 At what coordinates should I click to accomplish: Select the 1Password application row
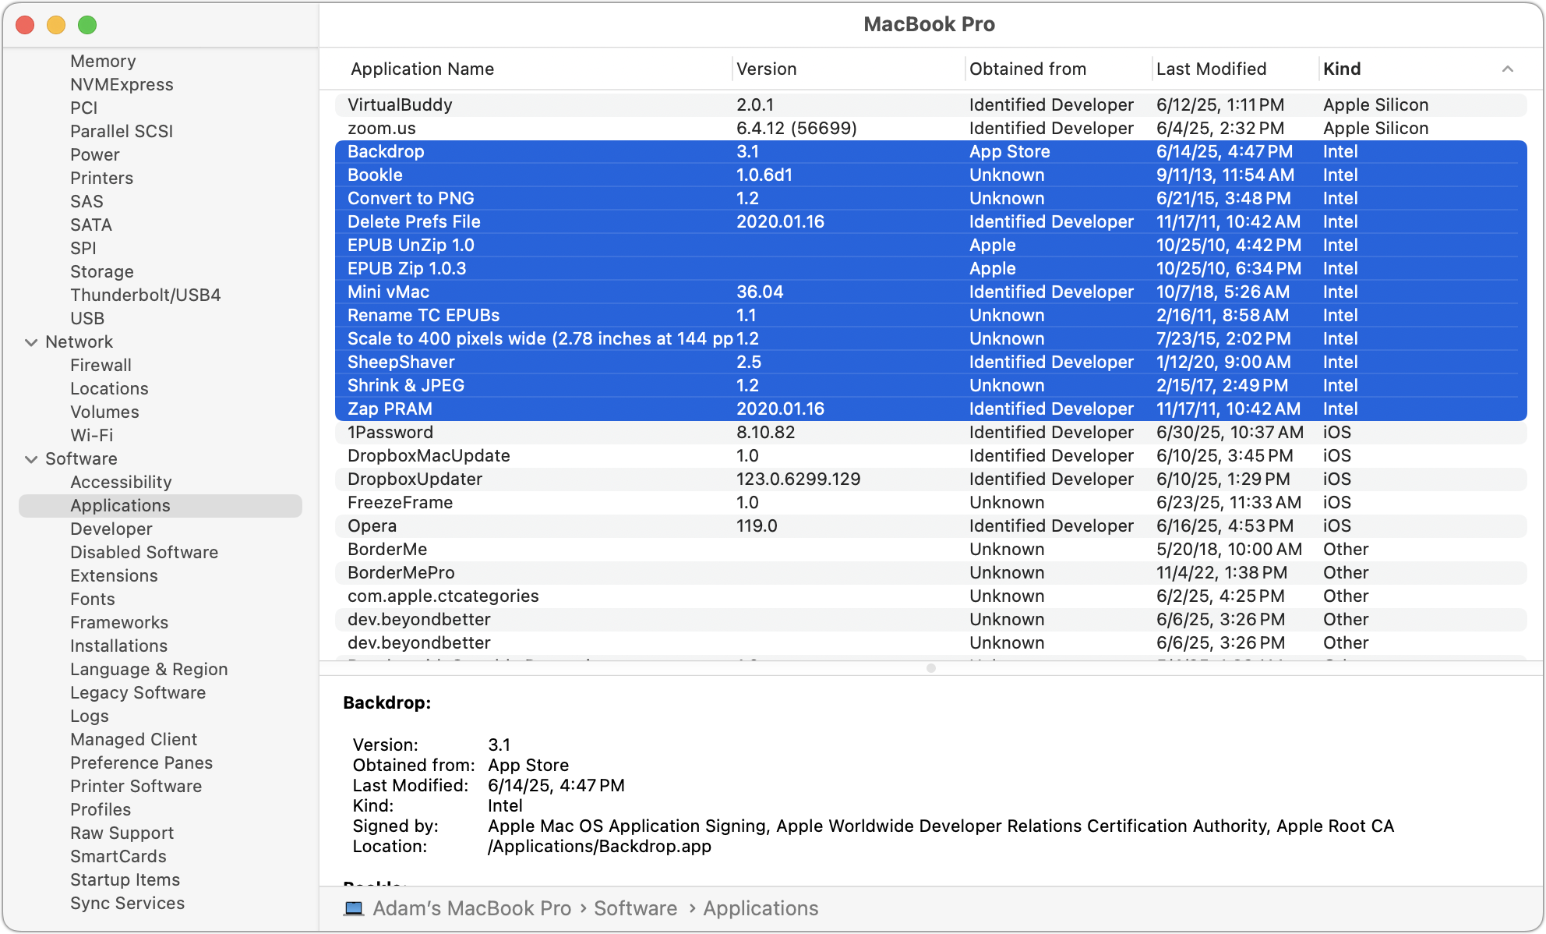tap(390, 432)
